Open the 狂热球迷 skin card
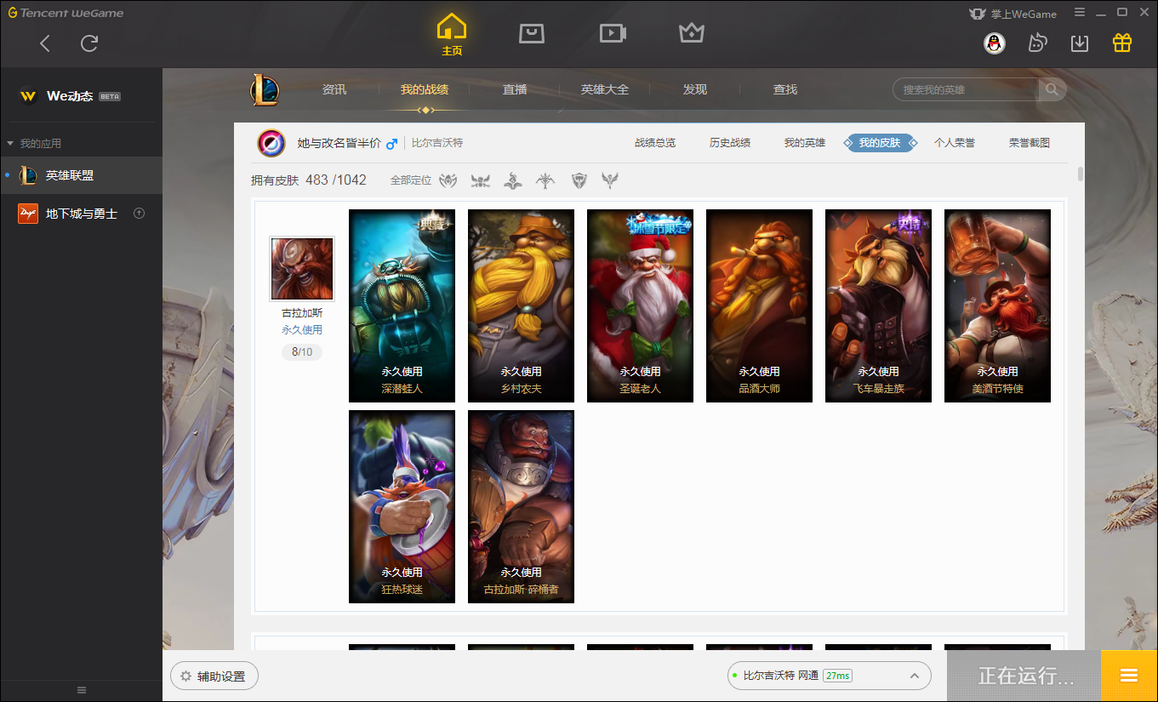Screen dimensions: 1158x702 coord(402,506)
